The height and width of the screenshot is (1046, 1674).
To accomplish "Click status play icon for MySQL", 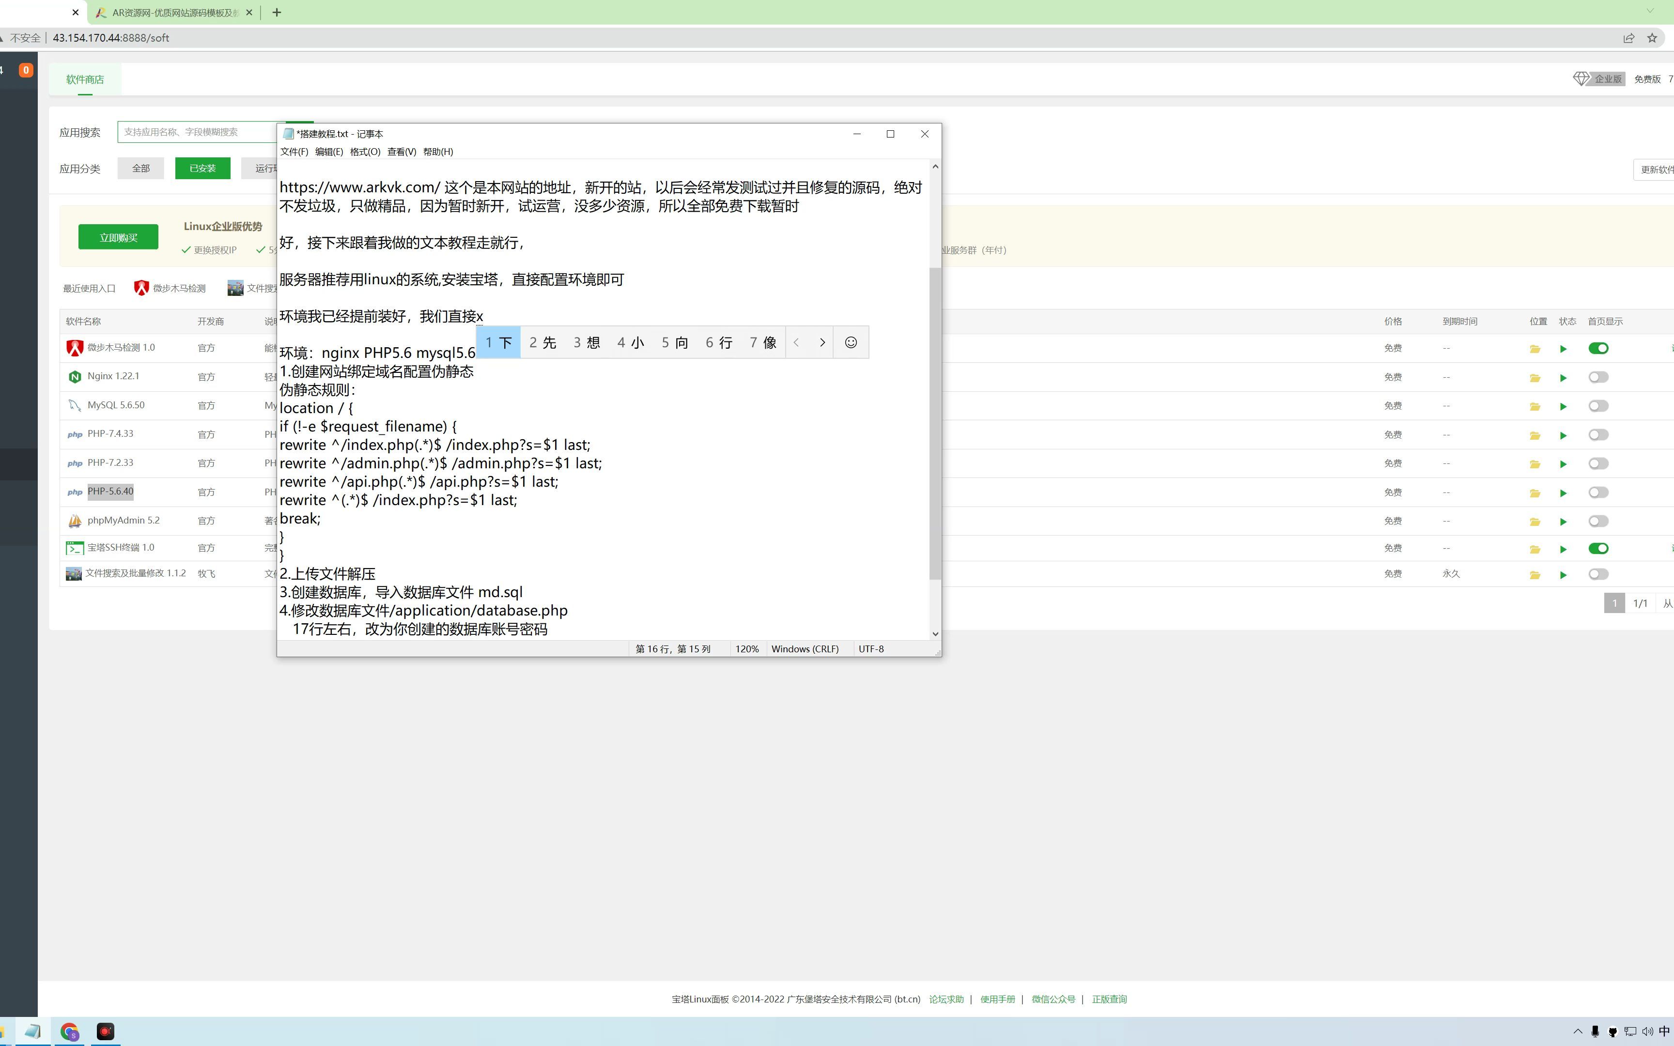I will point(1564,406).
